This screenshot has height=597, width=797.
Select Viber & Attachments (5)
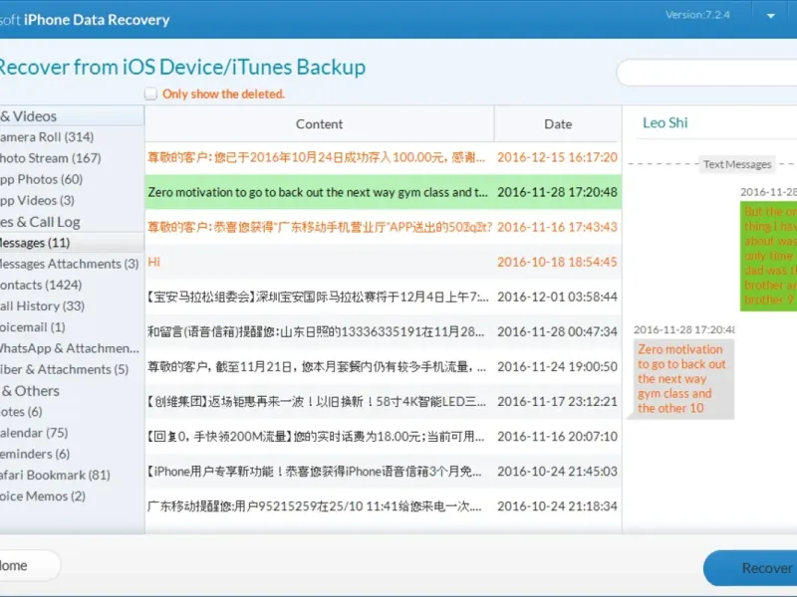pyautogui.click(x=64, y=369)
